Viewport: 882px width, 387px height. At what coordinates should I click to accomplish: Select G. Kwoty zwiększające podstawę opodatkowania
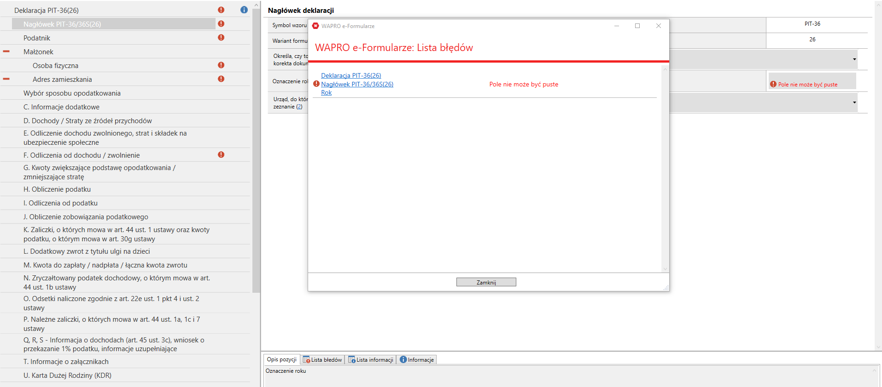click(99, 172)
